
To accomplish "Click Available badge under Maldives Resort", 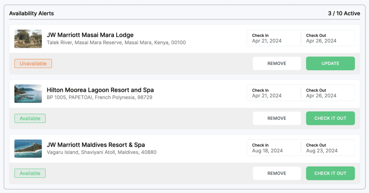I will [x=30, y=173].
